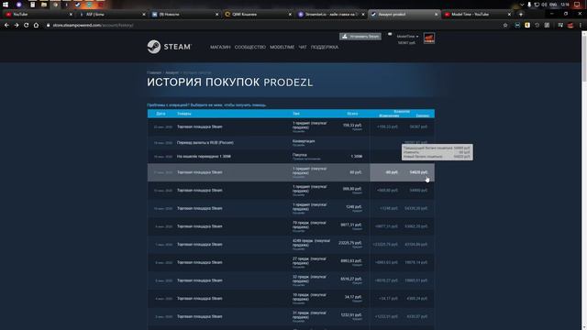Image resolution: width=587 pixels, height=330 pixels.
Task: Switch to the Streamlabs tab
Action: (x=330, y=15)
